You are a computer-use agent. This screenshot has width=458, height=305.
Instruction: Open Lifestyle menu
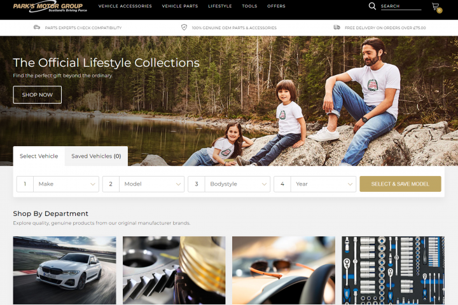pyautogui.click(x=220, y=6)
